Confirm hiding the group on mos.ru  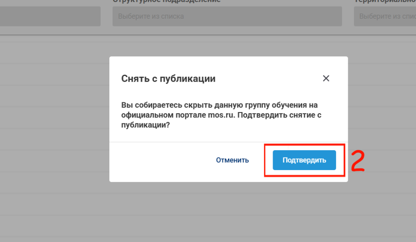[x=304, y=160]
